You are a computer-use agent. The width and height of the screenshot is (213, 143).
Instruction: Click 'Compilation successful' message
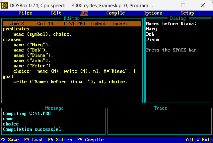point(32,129)
